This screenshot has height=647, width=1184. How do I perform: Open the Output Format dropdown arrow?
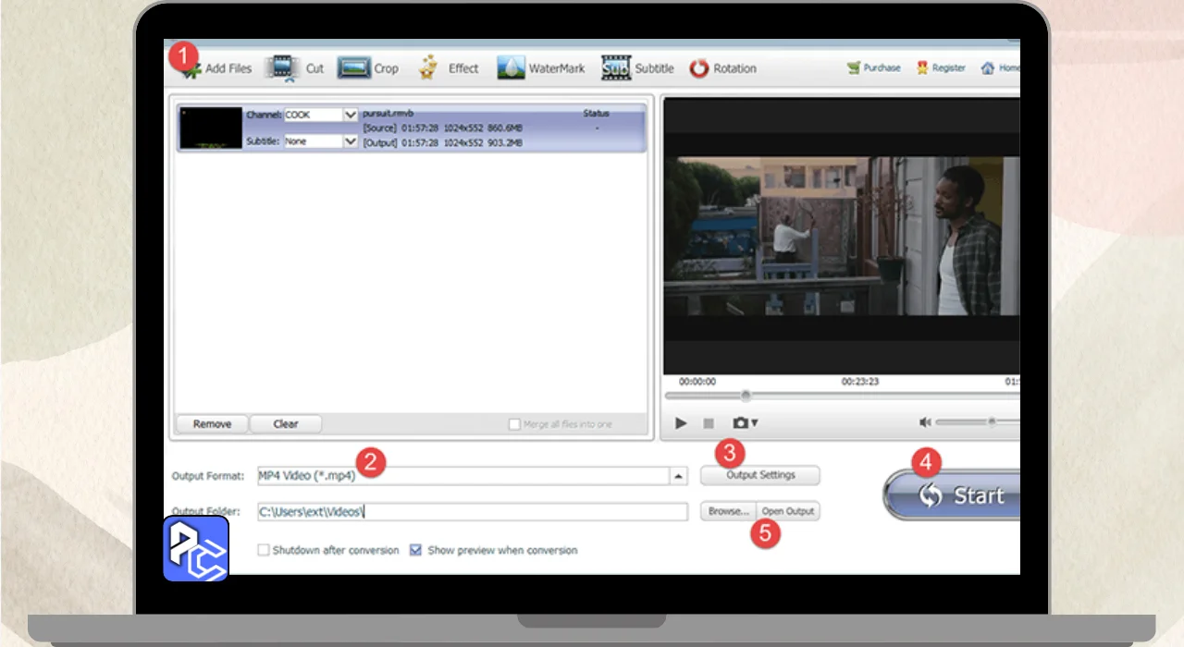tap(679, 476)
